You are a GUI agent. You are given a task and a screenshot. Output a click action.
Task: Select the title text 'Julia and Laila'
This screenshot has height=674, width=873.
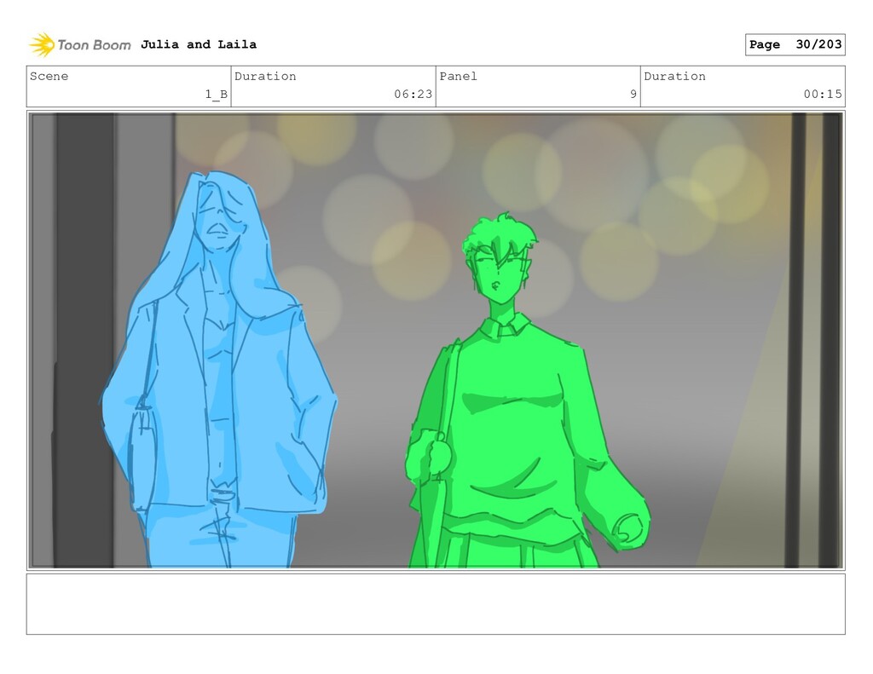[198, 44]
